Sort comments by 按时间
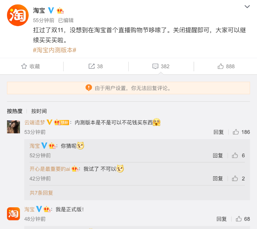 pos(39,111)
